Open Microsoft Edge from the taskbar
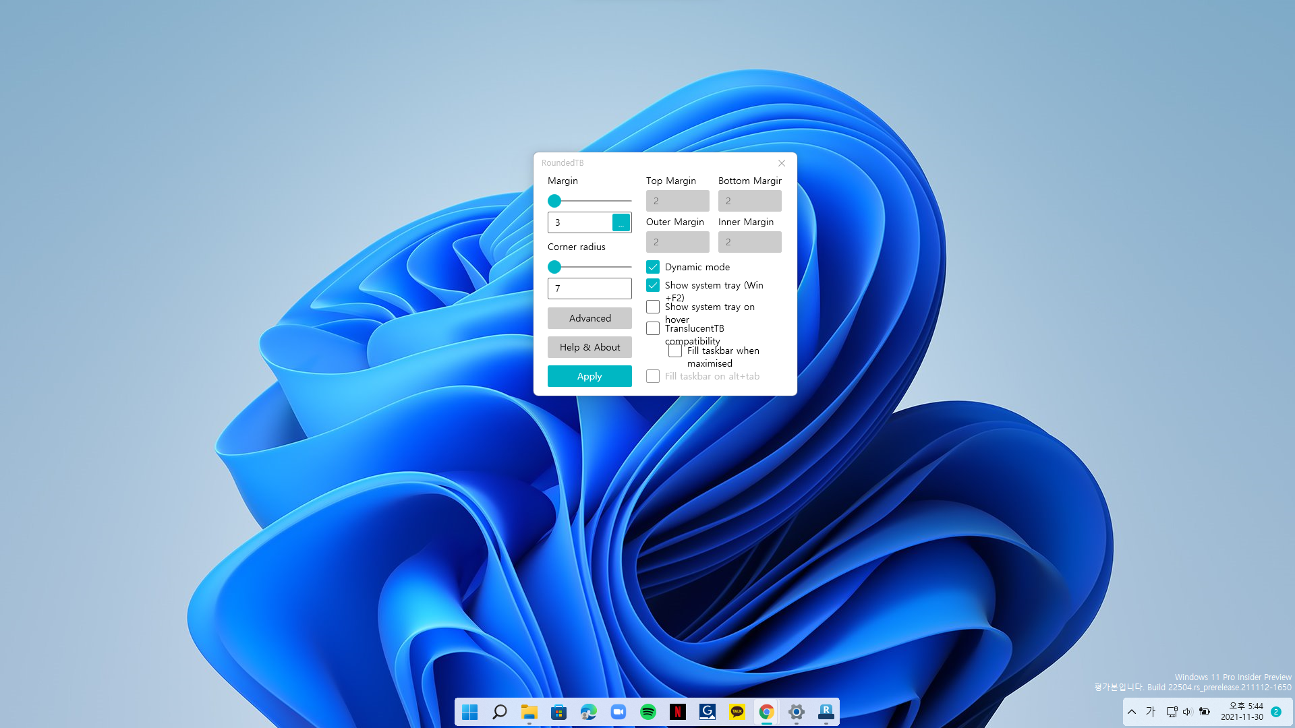 click(x=588, y=712)
